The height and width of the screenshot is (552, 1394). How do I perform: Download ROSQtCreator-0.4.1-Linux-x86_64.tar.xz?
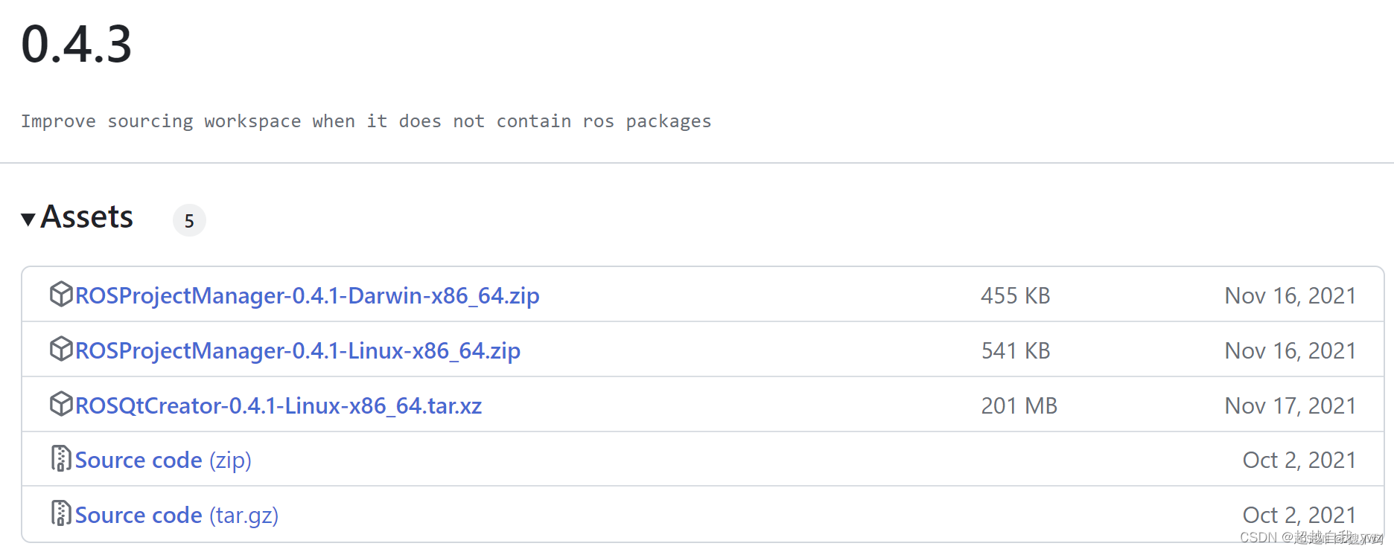[277, 405]
